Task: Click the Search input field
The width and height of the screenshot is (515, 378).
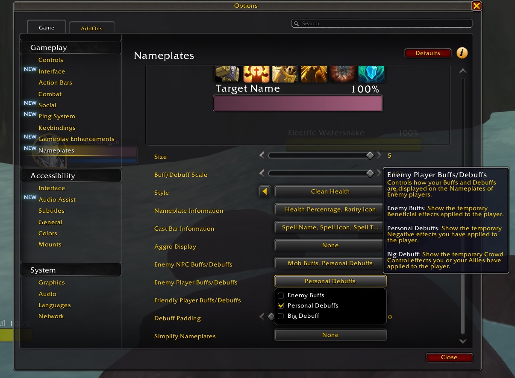Action: click(382, 23)
